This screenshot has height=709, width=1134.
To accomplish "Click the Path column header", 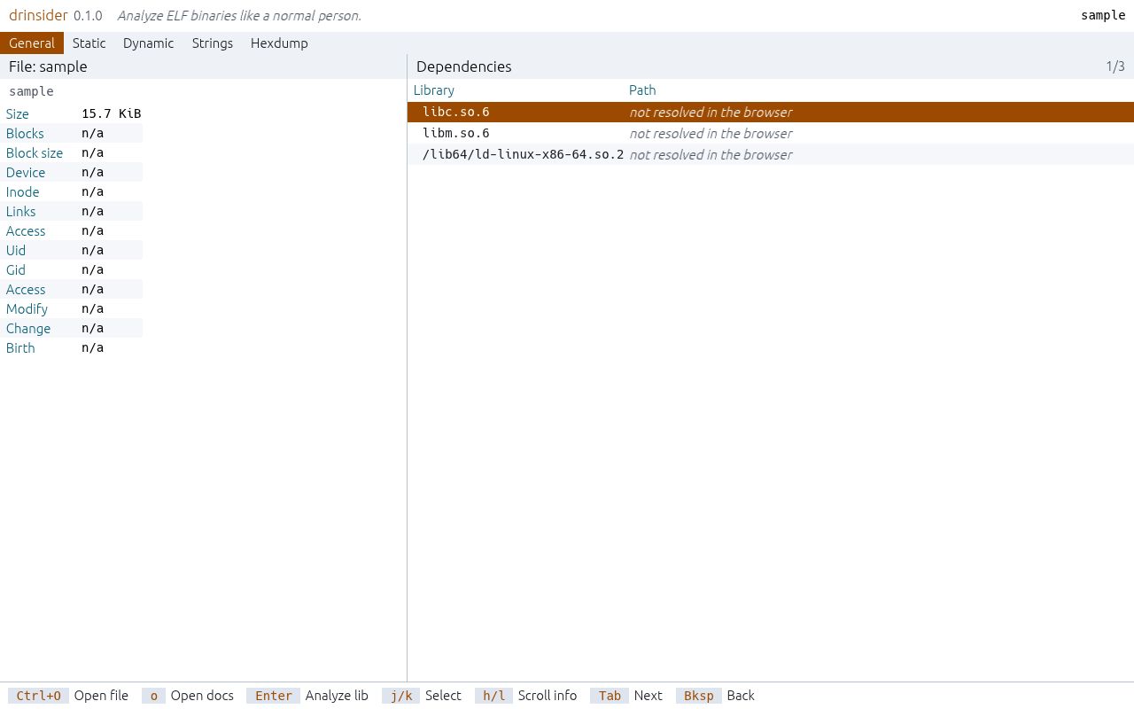I will point(642,90).
